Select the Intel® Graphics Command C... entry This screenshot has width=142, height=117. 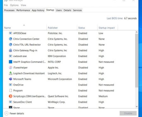tap(30, 62)
